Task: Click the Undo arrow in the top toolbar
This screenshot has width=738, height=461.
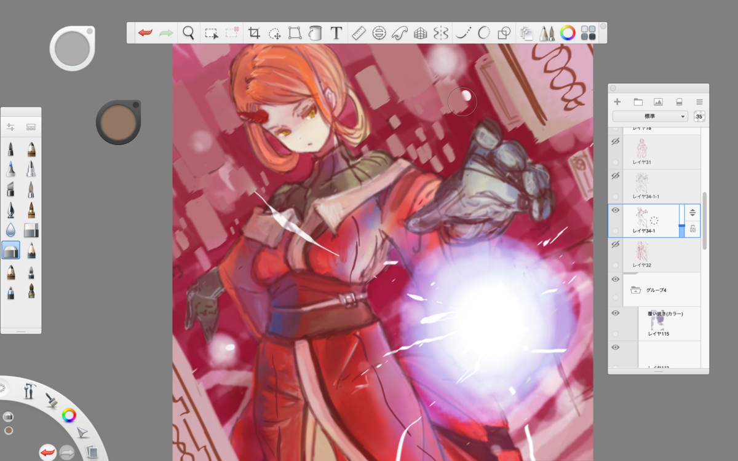Action: pyautogui.click(x=145, y=33)
